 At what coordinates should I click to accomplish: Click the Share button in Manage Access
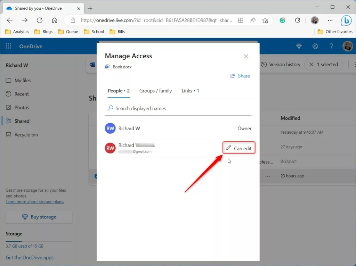240,76
